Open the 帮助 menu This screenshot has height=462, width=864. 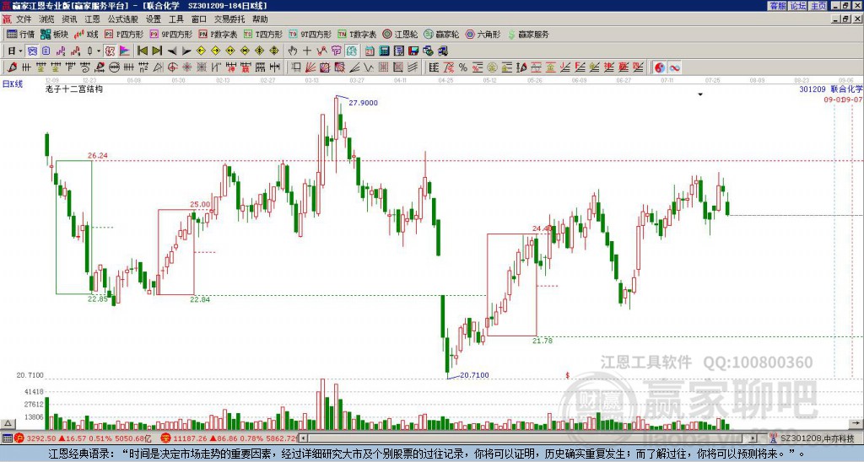click(x=260, y=19)
